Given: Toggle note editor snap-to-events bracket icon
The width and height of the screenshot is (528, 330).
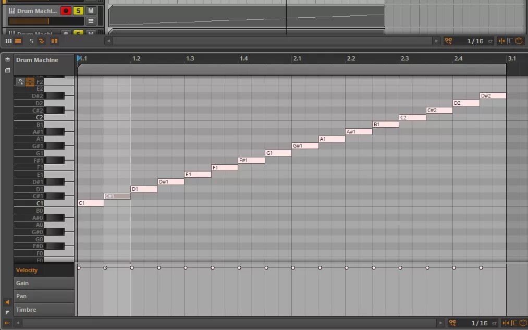Looking at the screenshot, I should (514, 323).
